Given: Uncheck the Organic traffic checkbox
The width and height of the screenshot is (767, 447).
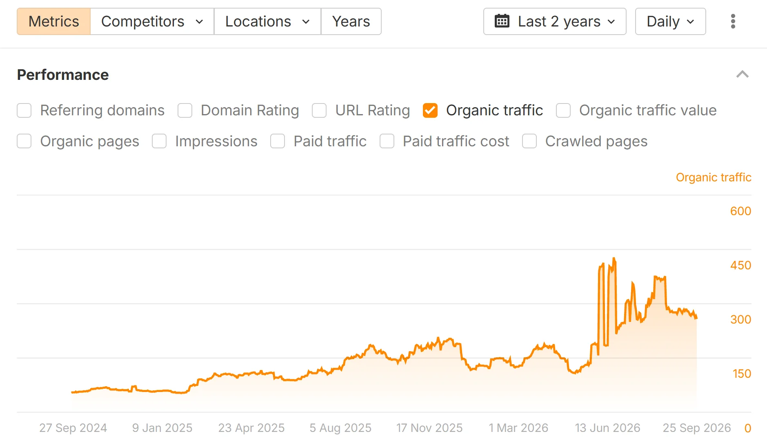Looking at the screenshot, I should pos(430,110).
